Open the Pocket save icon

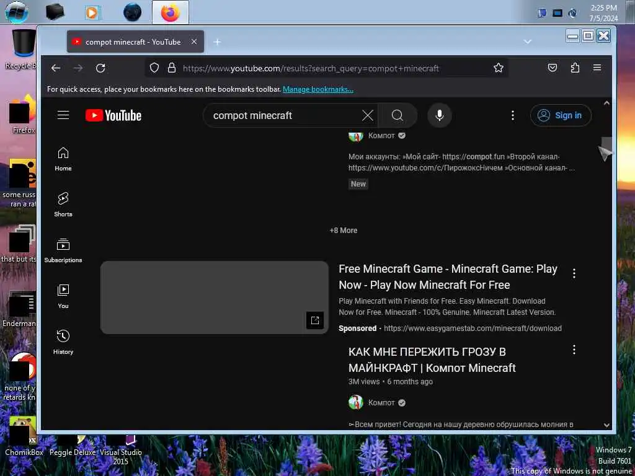point(553,68)
